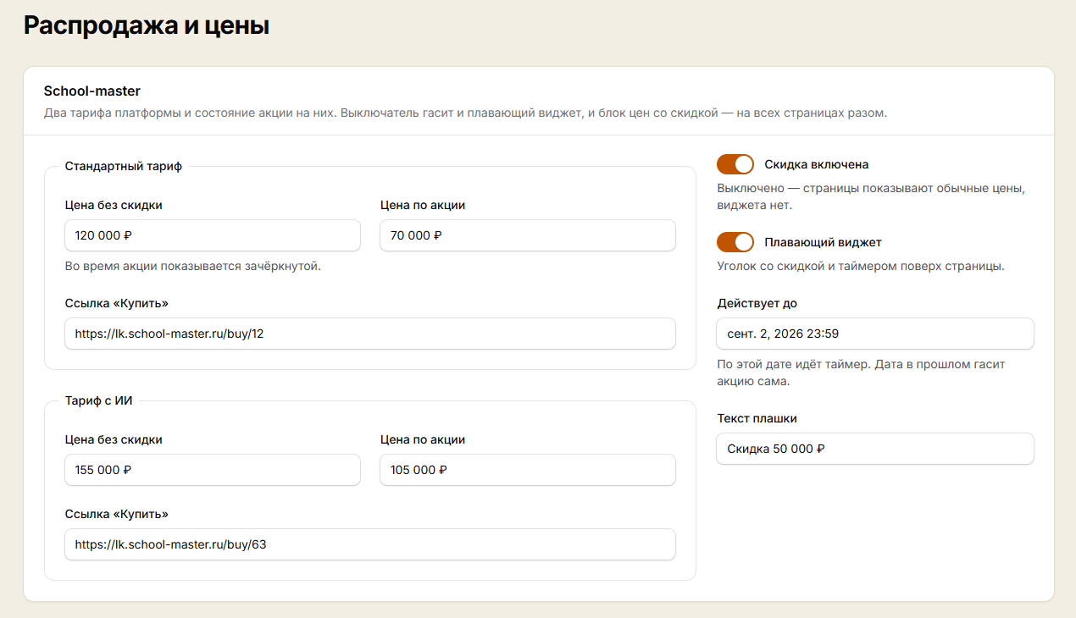Edit Тариф с ИИ promo price 105 000 ₽
Screen dimensions: 1076x618
tap(528, 470)
